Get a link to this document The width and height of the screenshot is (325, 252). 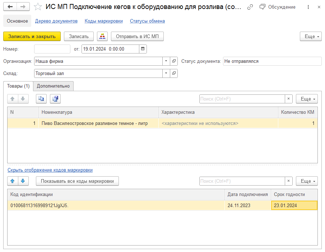coord(250,7)
